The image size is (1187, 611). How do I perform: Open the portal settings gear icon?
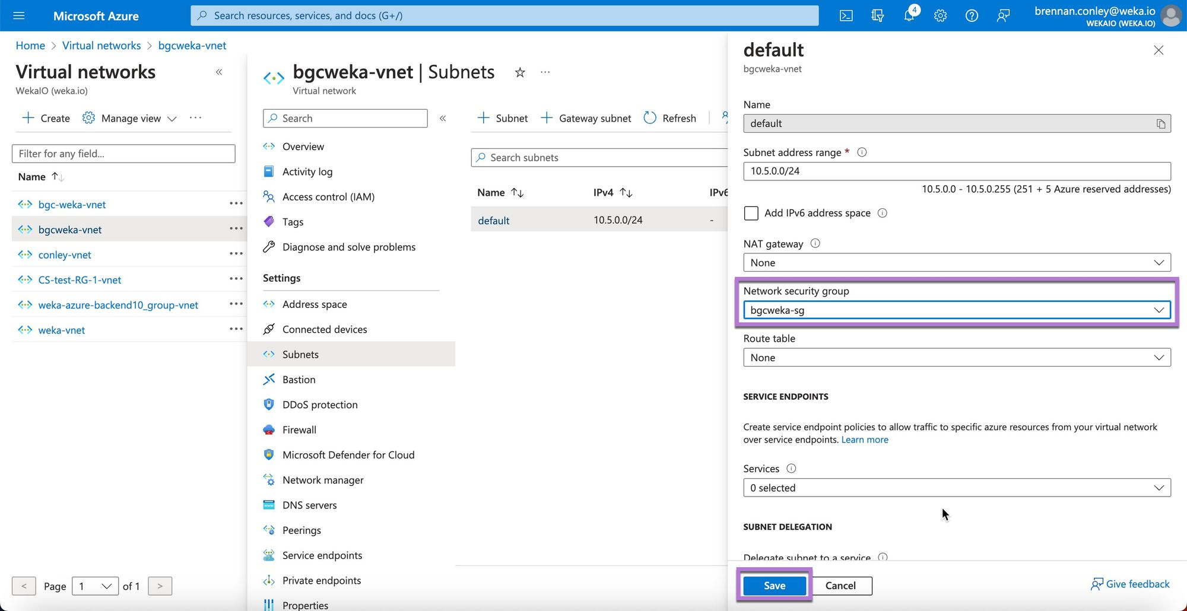pos(940,16)
